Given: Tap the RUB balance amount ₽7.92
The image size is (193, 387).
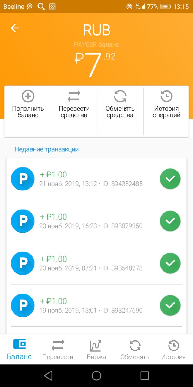Looking at the screenshot, I should (x=95, y=64).
